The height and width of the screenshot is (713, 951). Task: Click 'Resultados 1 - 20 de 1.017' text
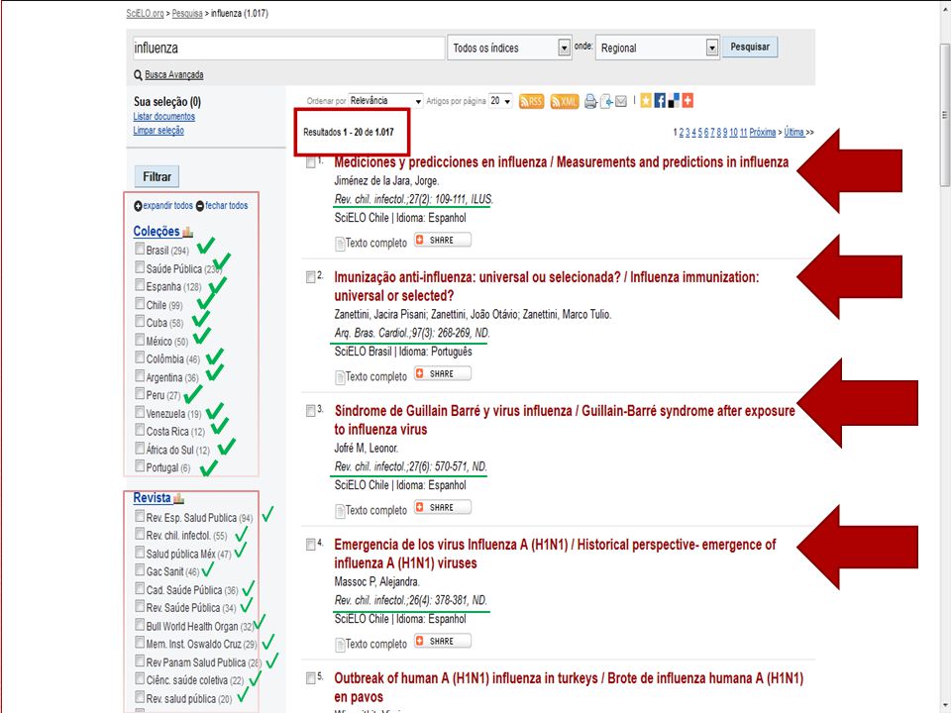point(348,132)
